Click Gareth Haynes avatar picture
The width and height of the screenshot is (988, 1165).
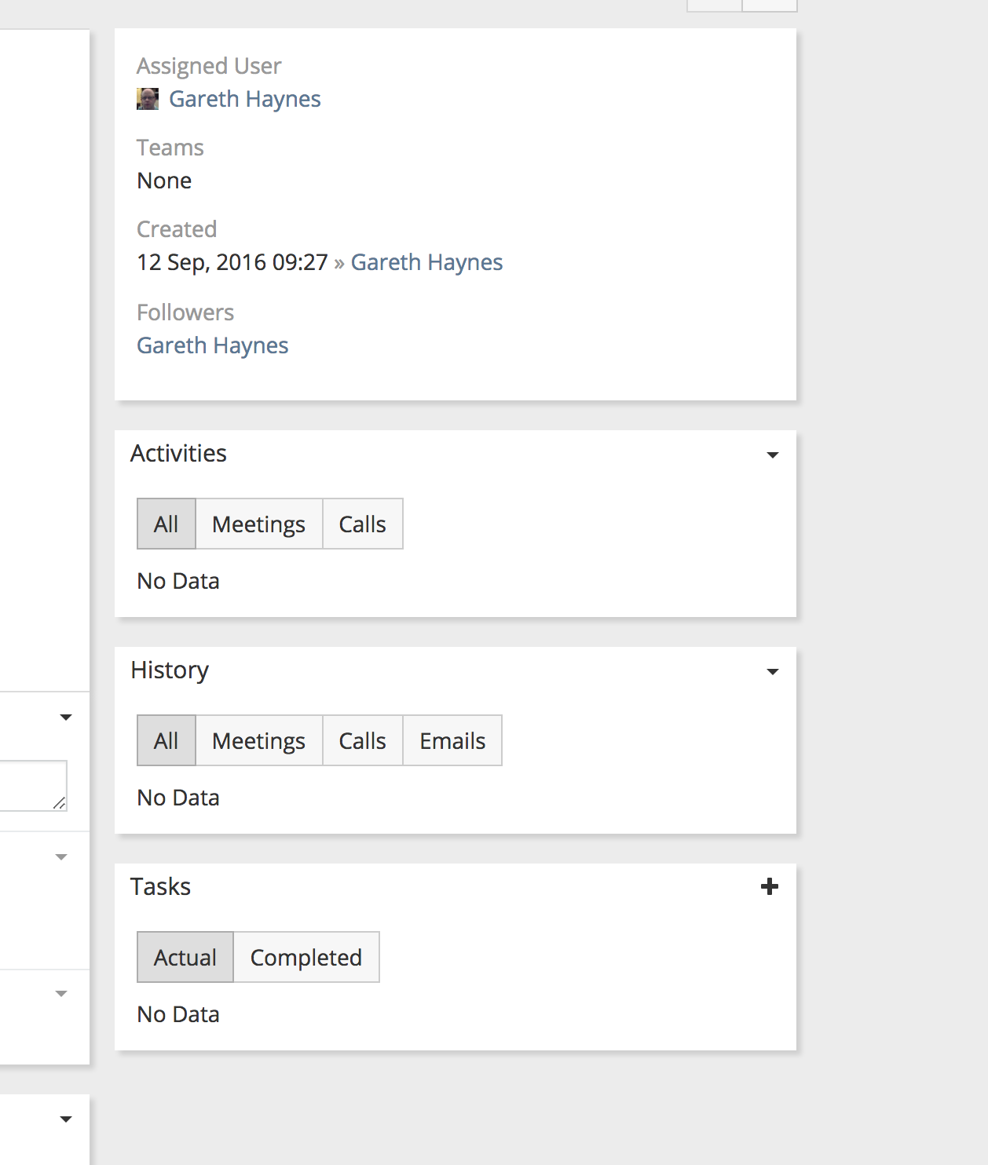pos(148,99)
